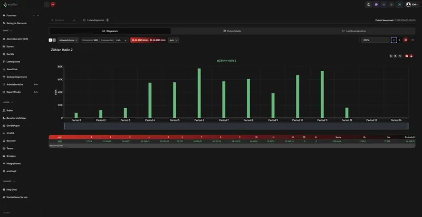
Task: Collapse the ADMIN section
Action: click(8, 102)
